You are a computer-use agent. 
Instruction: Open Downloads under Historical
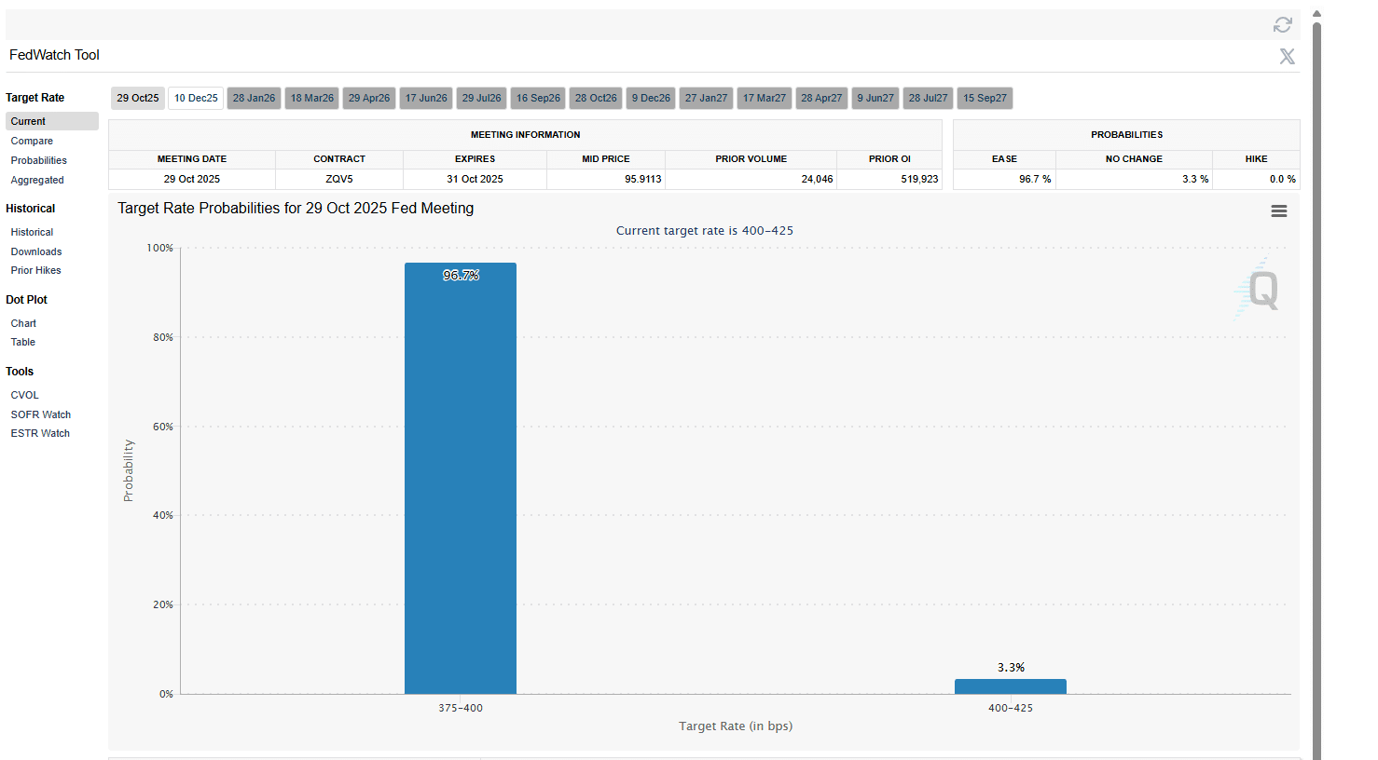pyautogui.click(x=36, y=251)
